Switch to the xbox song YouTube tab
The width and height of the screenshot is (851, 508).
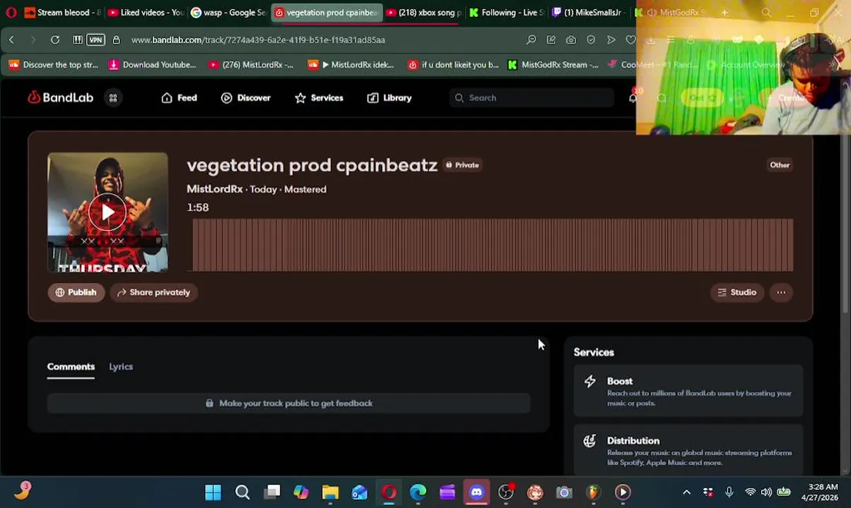pyautogui.click(x=423, y=12)
